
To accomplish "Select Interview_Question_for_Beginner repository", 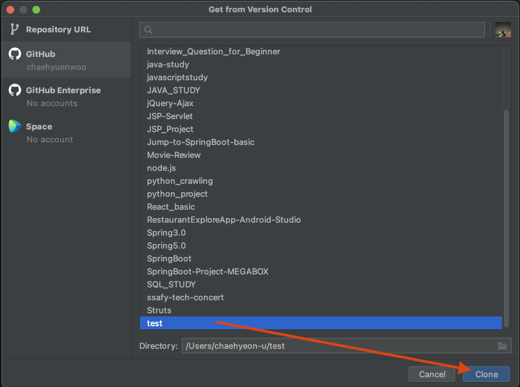I will [x=321, y=51].
